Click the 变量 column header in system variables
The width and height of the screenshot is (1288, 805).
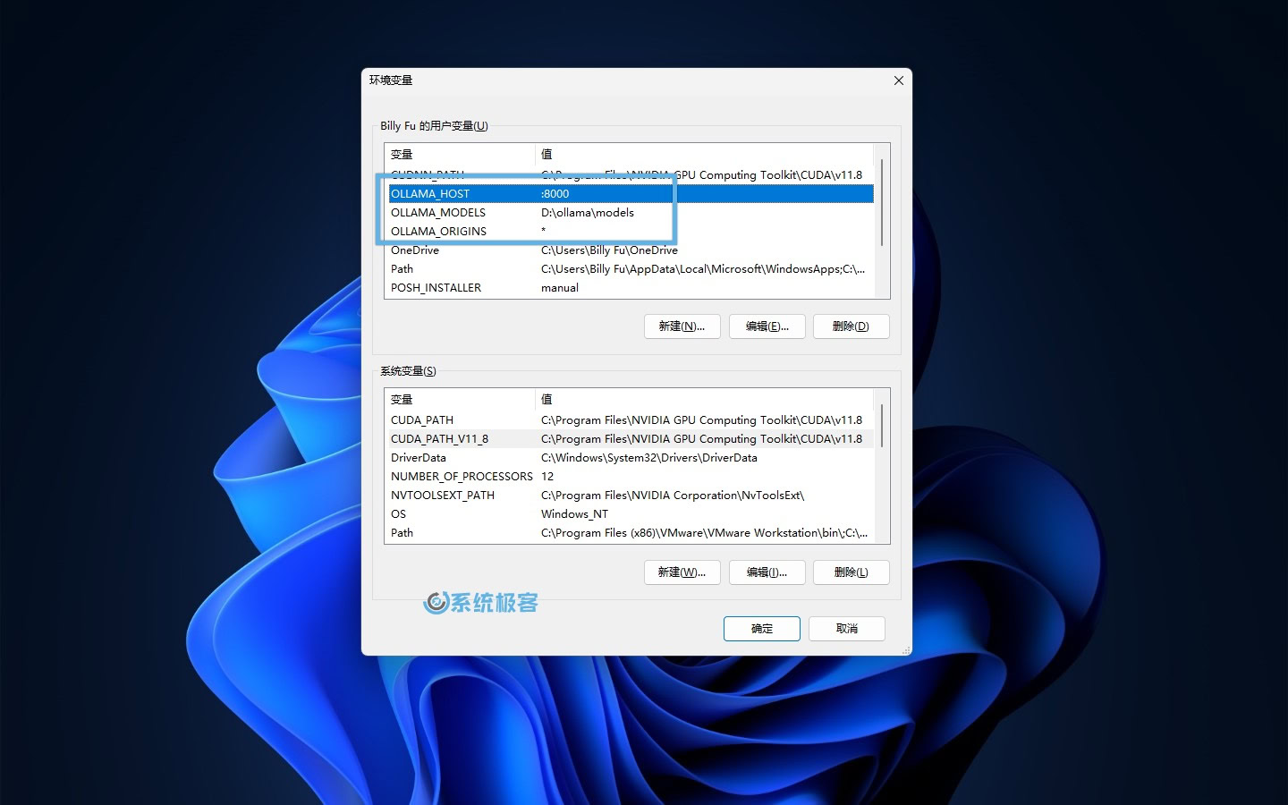click(461, 399)
